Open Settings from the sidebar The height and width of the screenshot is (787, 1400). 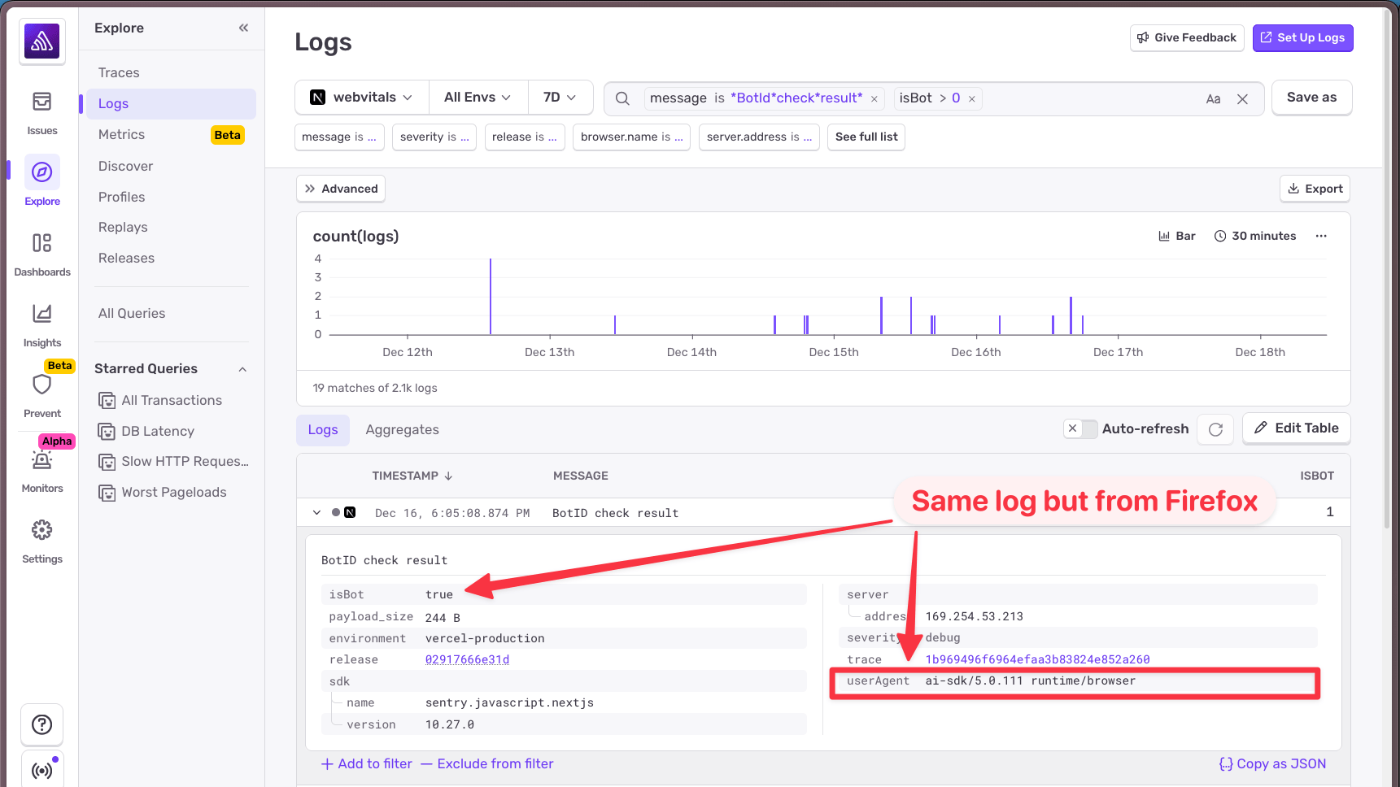[x=41, y=530]
